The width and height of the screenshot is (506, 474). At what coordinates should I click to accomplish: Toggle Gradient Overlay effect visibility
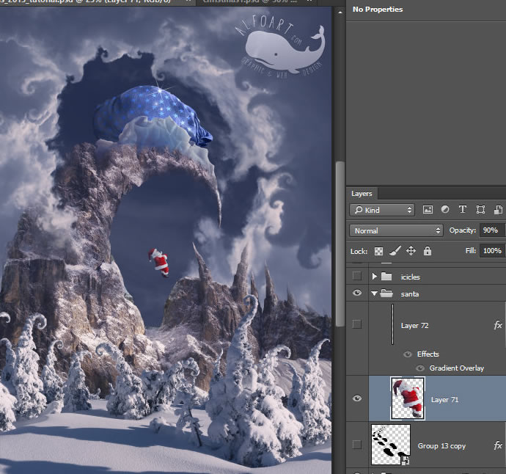421,368
